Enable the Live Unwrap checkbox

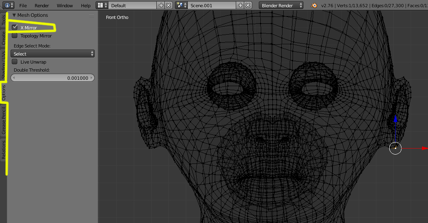pos(15,62)
